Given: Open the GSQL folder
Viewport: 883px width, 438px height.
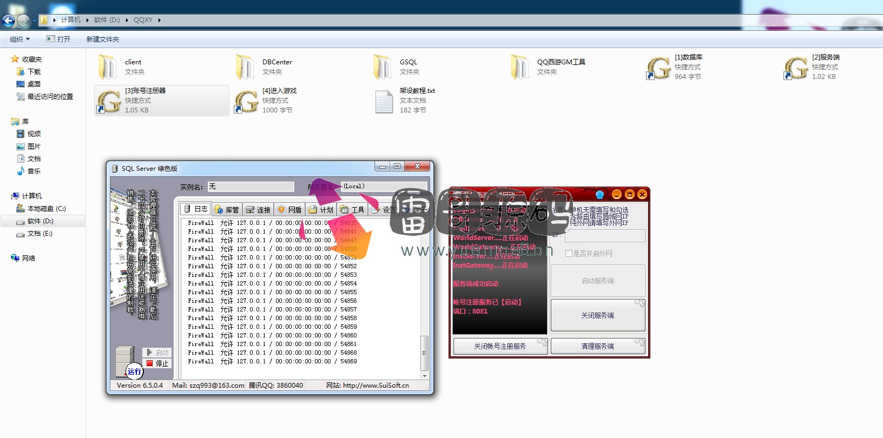Looking at the screenshot, I should [x=383, y=67].
